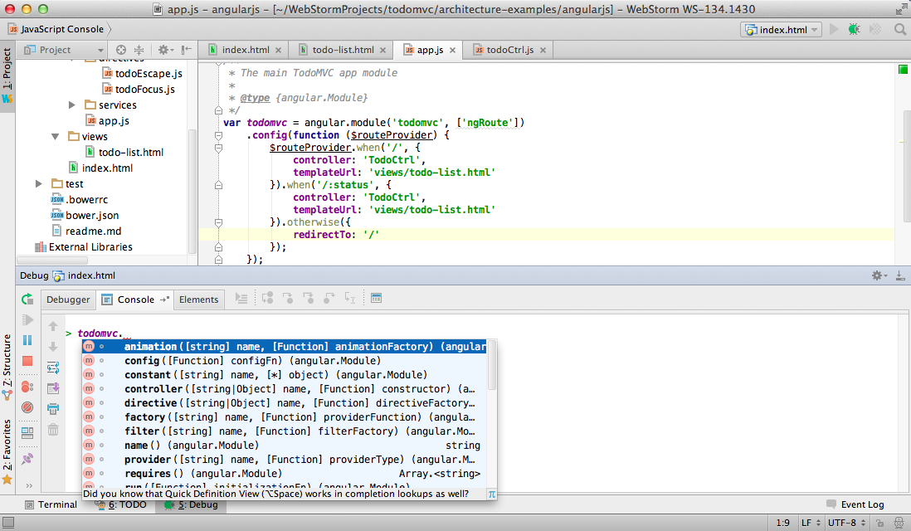Image resolution: width=911 pixels, height=531 pixels.
Task: Rerun the index.html debug session
Action: tap(27, 300)
